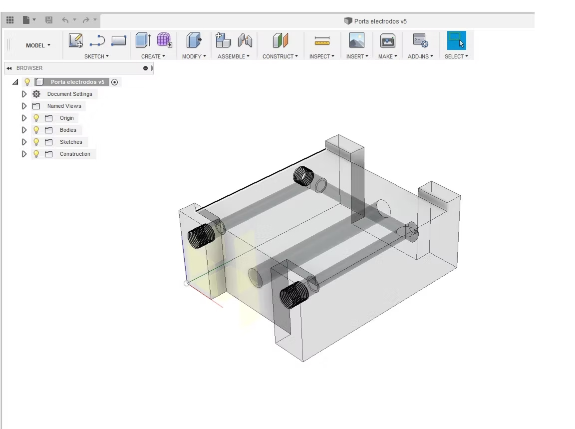
Task: Click the Undo button
Action: click(x=65, y=20)
